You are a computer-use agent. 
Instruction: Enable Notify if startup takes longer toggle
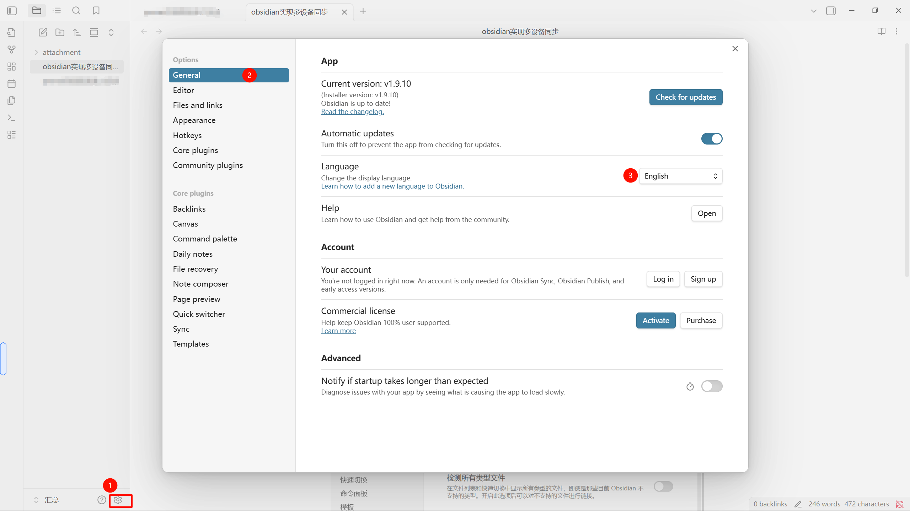click(x=712, y=386)
